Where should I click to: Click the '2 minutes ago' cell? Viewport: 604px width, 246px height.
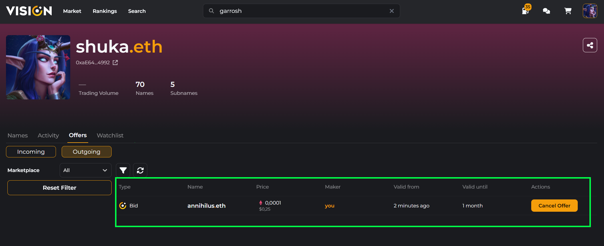coord(411,206)
